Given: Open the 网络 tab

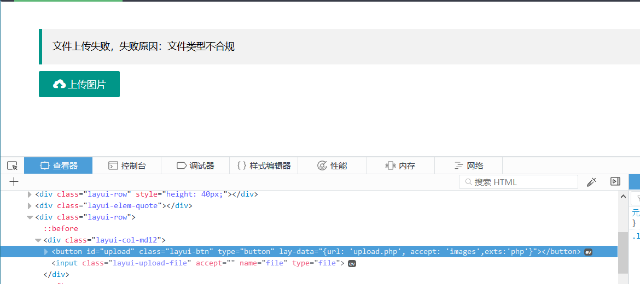Looking at the screenshot, I should coord(469,166).
